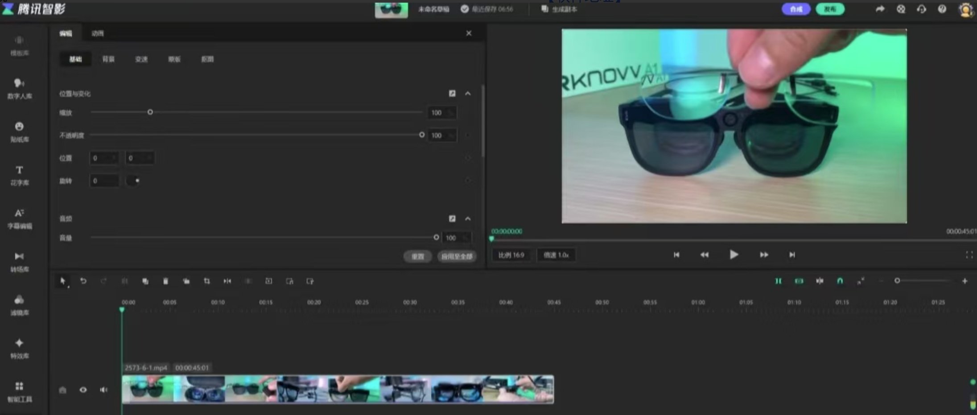Open the 数字人库 (digital human library) panel
977x415 pixels.
19,88
